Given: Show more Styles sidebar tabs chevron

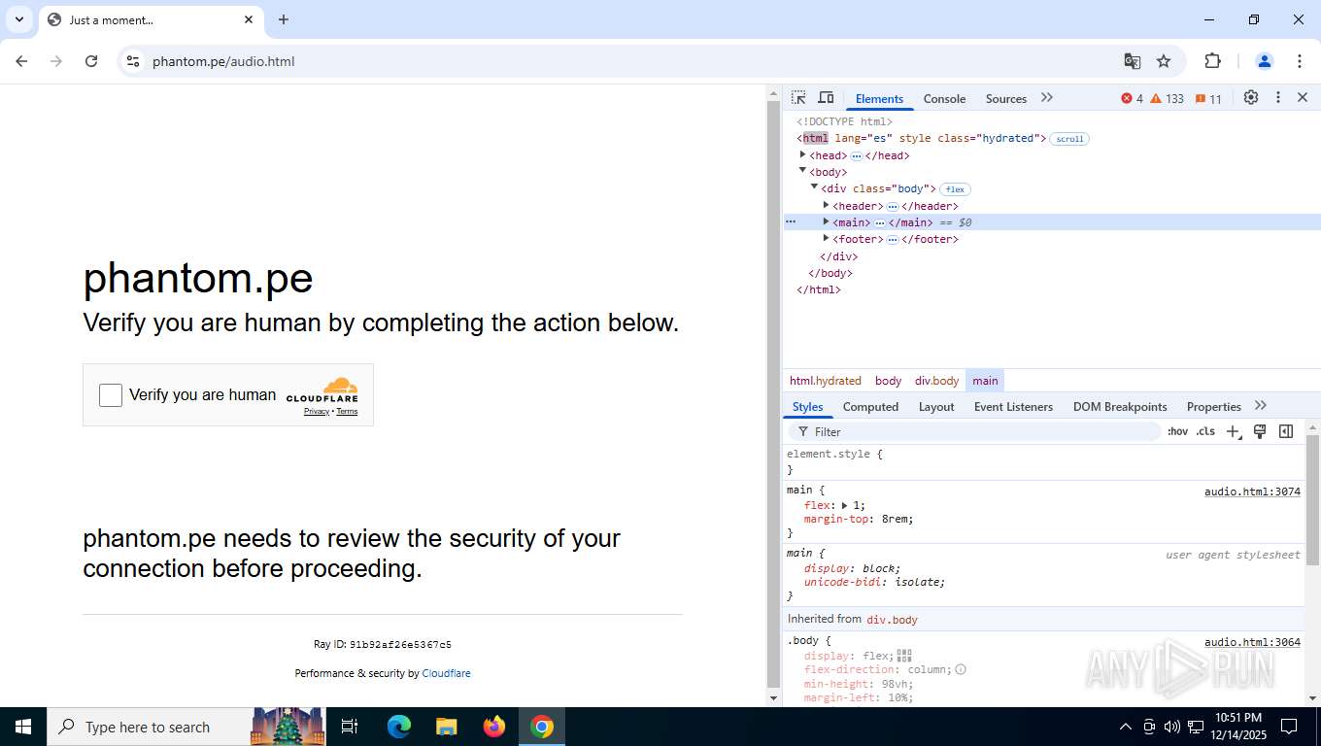Looking at the screenshot, I should pos(1261,406).
